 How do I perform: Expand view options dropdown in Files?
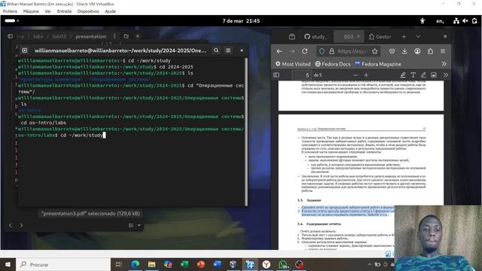[139, 226]
